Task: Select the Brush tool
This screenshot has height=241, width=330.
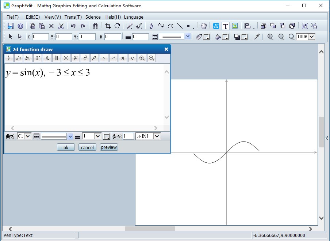Action: coord(139,26)
